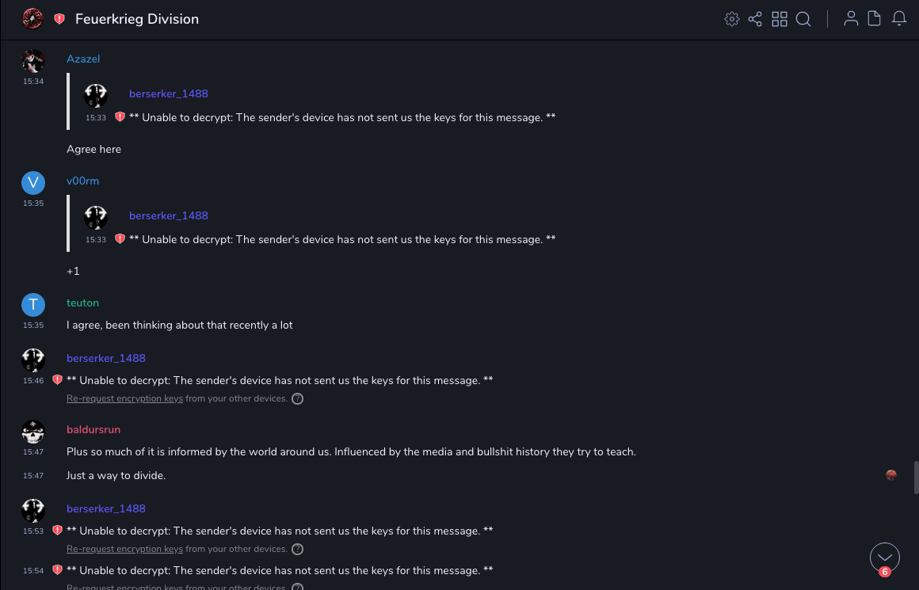Click baldursrun's skull avatar

pyautogui.click(x=32, y=432)
